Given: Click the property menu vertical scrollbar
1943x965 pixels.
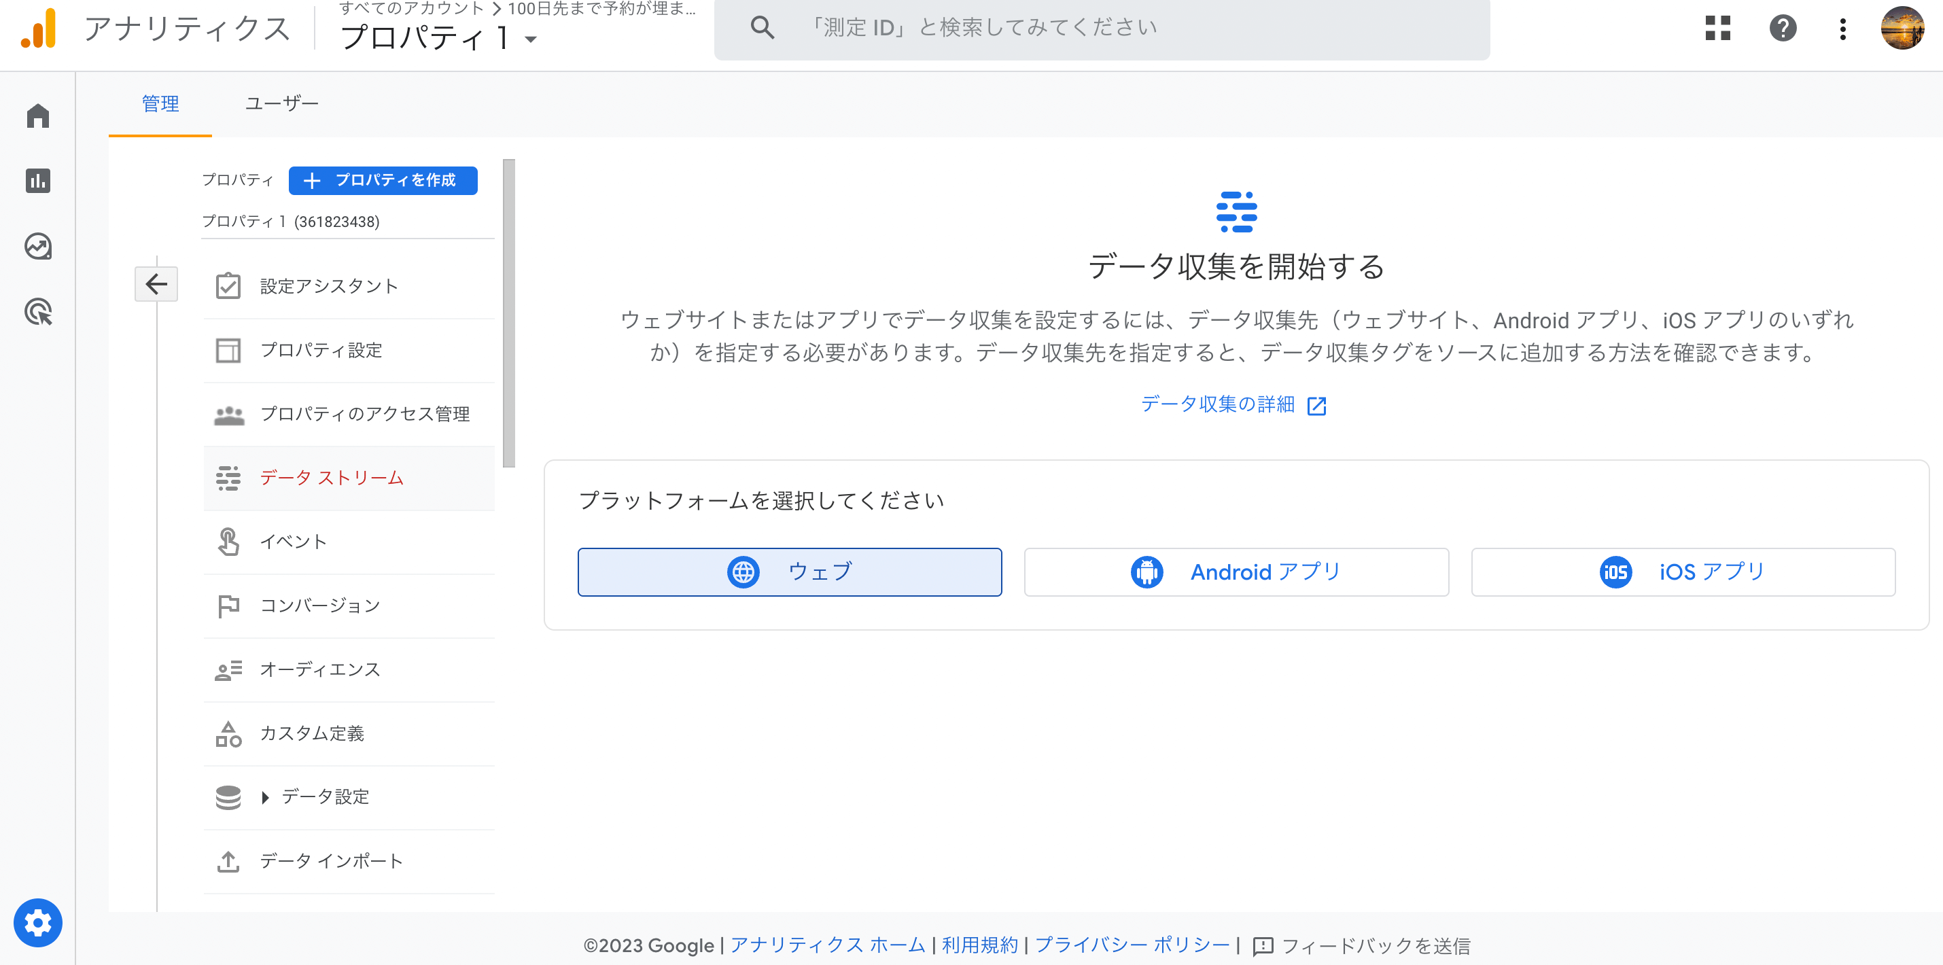Looking at the screenshot, I should [x=509, y=313].
